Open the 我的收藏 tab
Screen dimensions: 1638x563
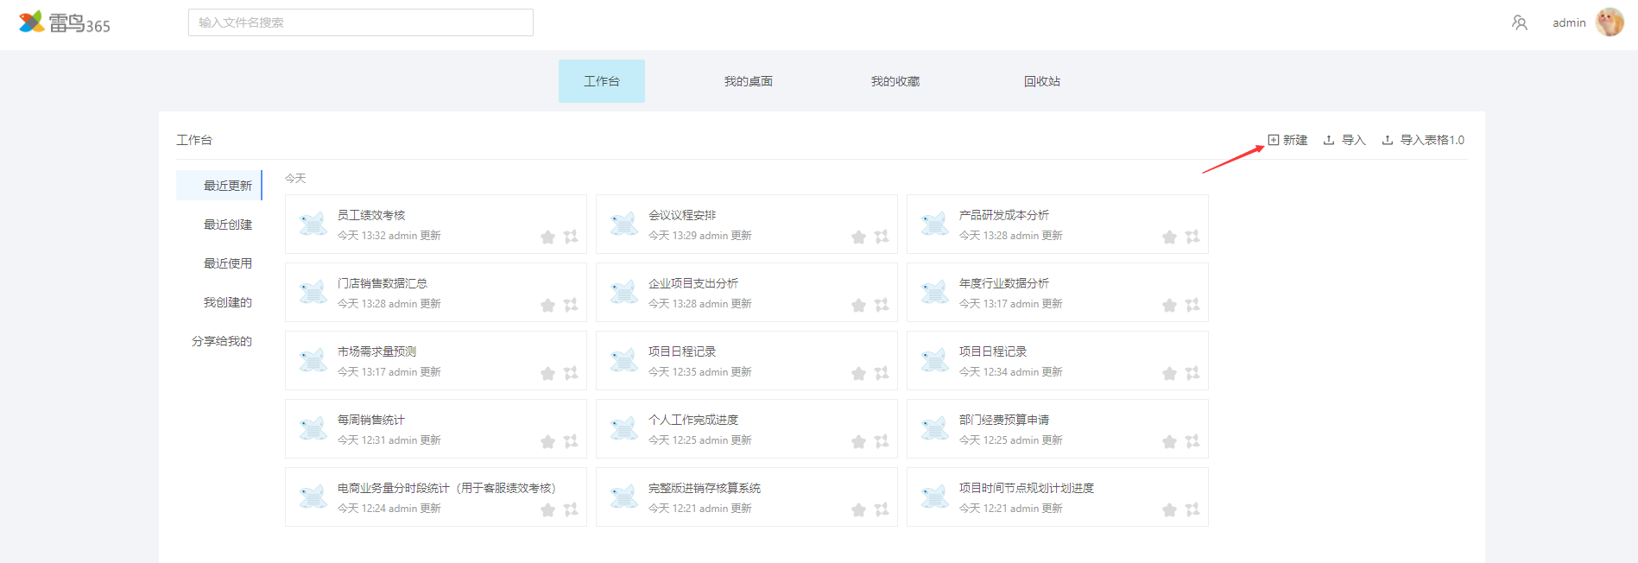point(895,81)
